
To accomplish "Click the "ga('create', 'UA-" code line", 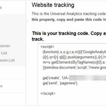I will (x=74, y=78).
